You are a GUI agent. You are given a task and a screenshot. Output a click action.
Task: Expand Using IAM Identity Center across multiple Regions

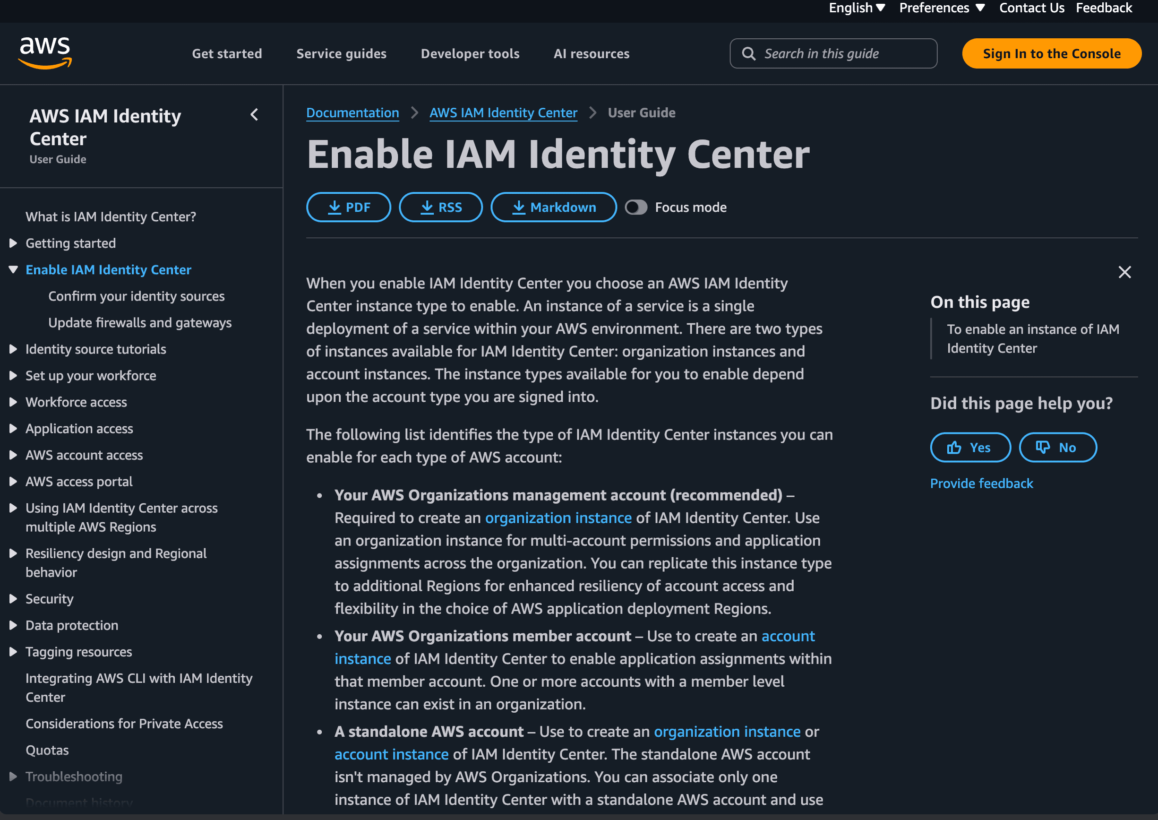[13, 508]
